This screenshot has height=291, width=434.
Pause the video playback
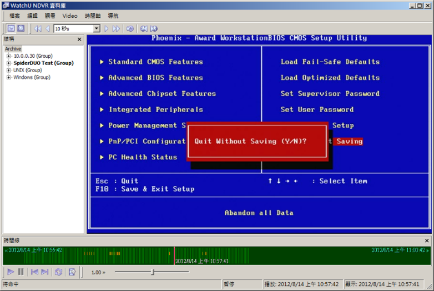tap(21, 272)
